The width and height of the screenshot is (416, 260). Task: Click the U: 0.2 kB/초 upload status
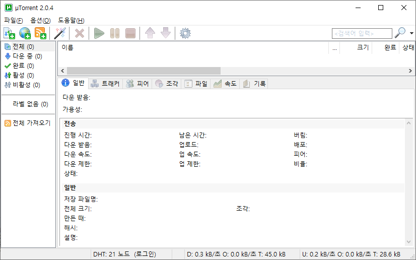pyautogui.click(x=351, y=254)
